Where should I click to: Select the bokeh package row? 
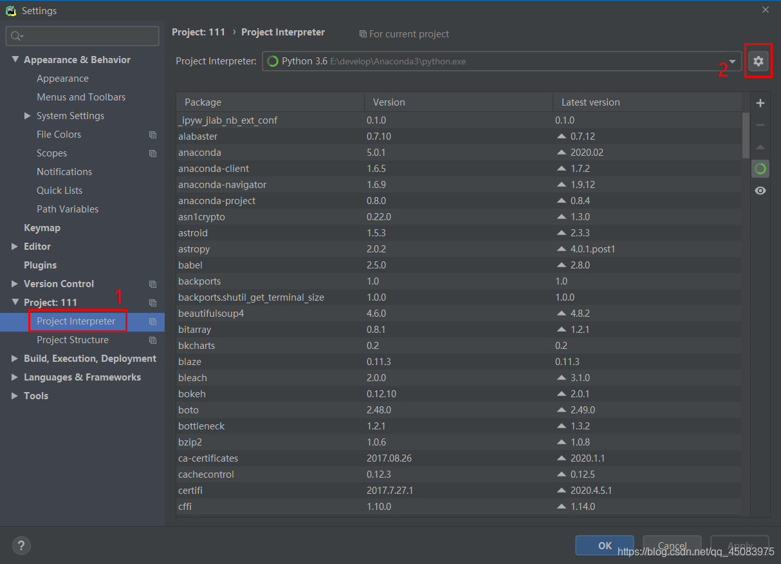pos(459,394)
